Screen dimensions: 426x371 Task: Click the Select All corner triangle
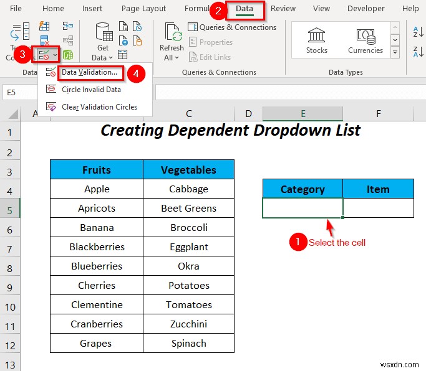coord(12,114)
